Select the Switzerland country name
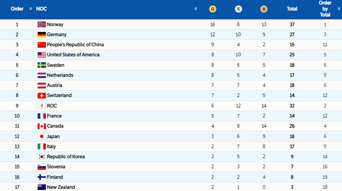 click(60, 95)
